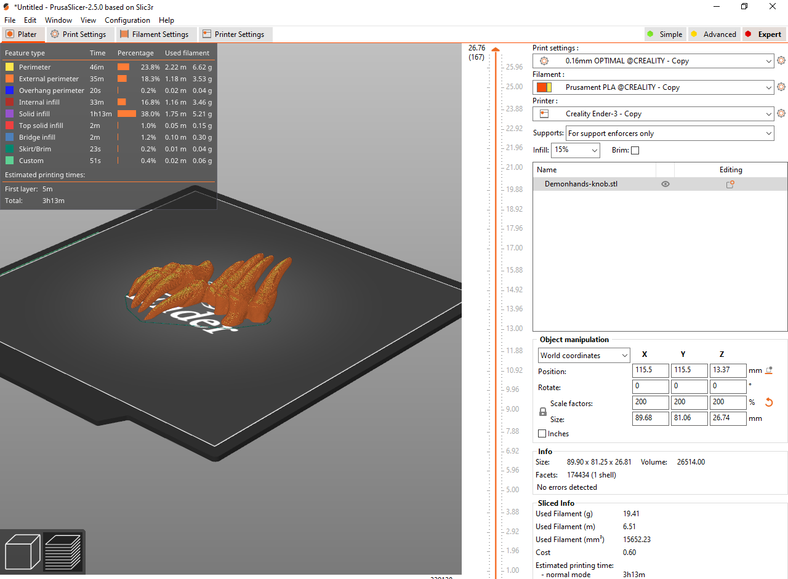Open Print settings preset dropdown
This screenshot has width=788, height=579.
pyautogui.click(x=653, y=61)
